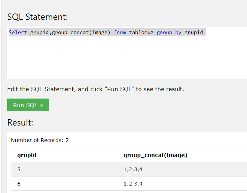Click 1,2,3,4 value in grupid 5 row

(x=133, y=169)
